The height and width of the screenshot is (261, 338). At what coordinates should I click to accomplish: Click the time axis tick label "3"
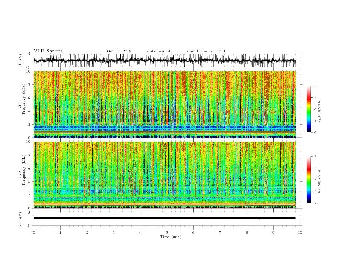tap(114, 232)
